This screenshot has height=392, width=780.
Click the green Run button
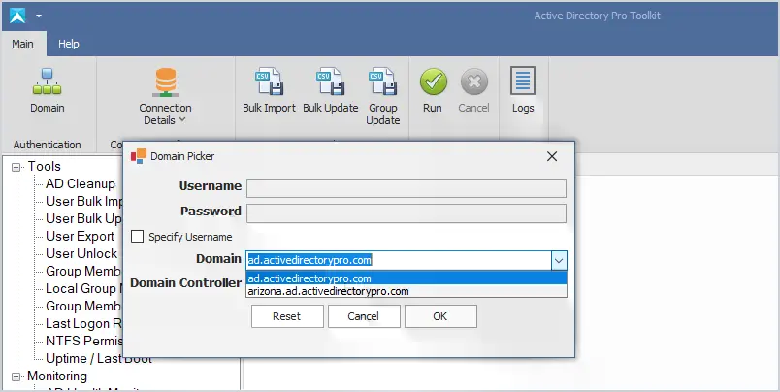click(433, 90)
